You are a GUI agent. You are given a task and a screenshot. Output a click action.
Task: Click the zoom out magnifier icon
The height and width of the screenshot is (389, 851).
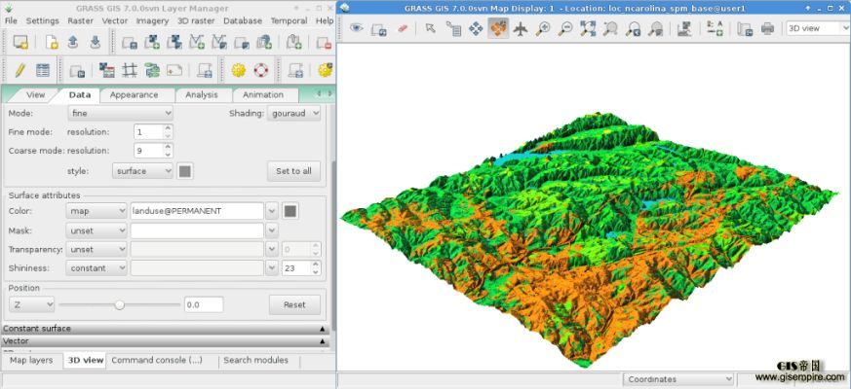tap(565, 28)
